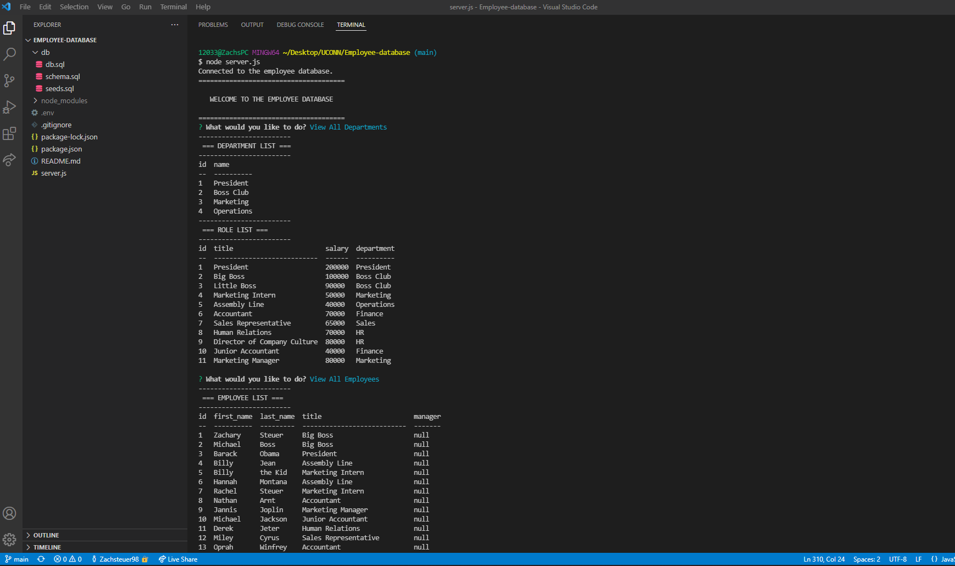Switch to the OUTPUT tab

252,25
